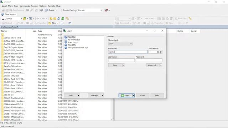
Task: Click local select-by-mask filter icon
Action: tap(70, 23)
